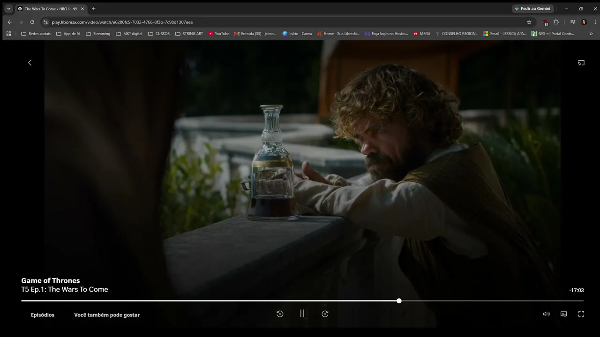Open subtitles and audio settings
The height and width of the screenshot is (337, 600).
(x=564, y=314)
